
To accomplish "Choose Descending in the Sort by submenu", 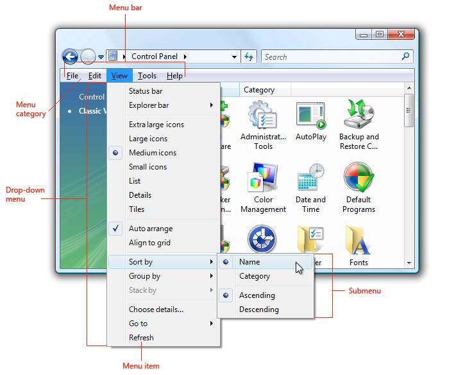I will click(x=258, y=310).
